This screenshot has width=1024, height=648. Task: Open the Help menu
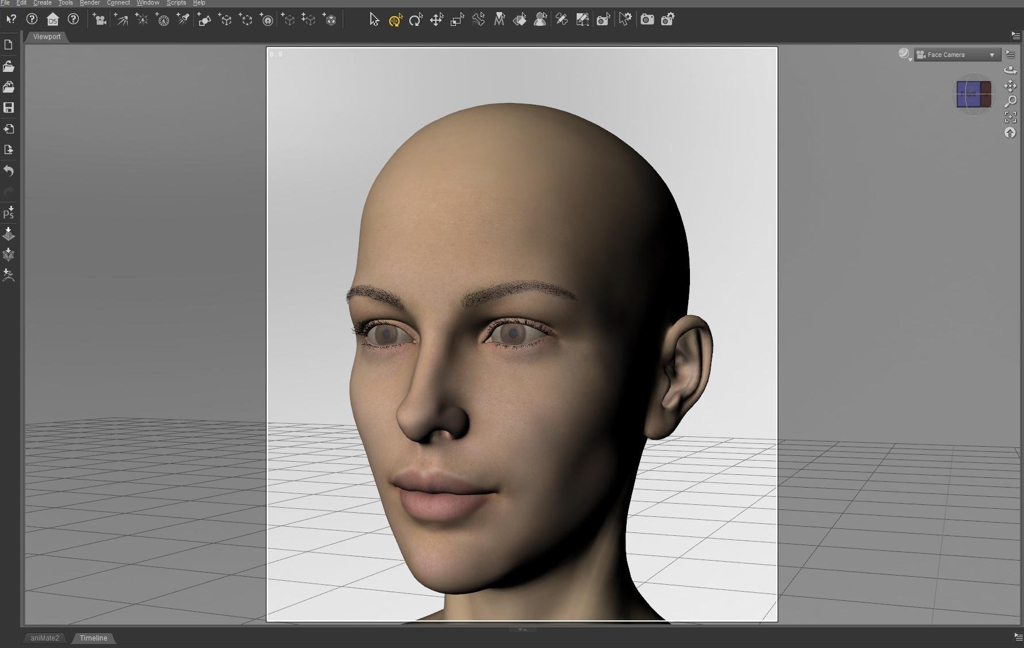coord(199,3)
